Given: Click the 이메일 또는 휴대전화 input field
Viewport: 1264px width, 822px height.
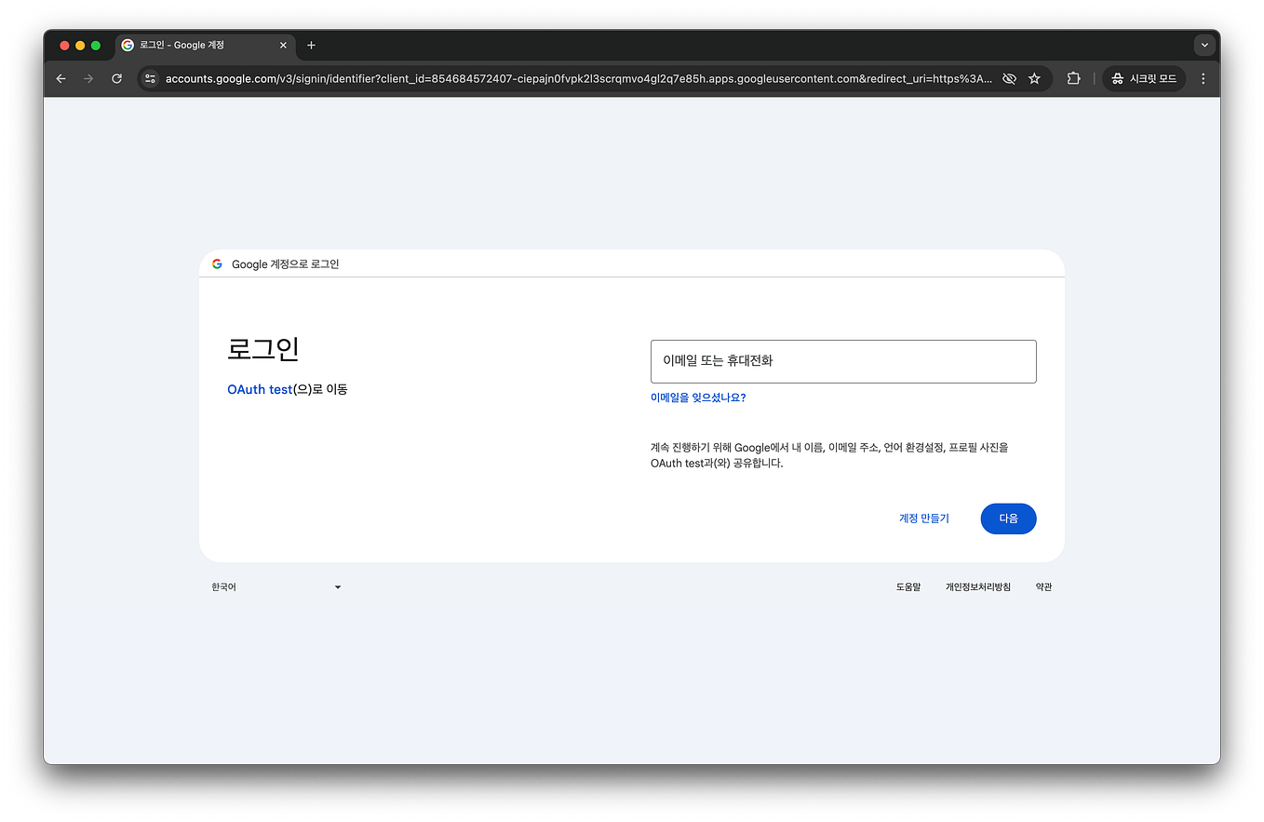Looking at the screenshot, I should point(843,361).
